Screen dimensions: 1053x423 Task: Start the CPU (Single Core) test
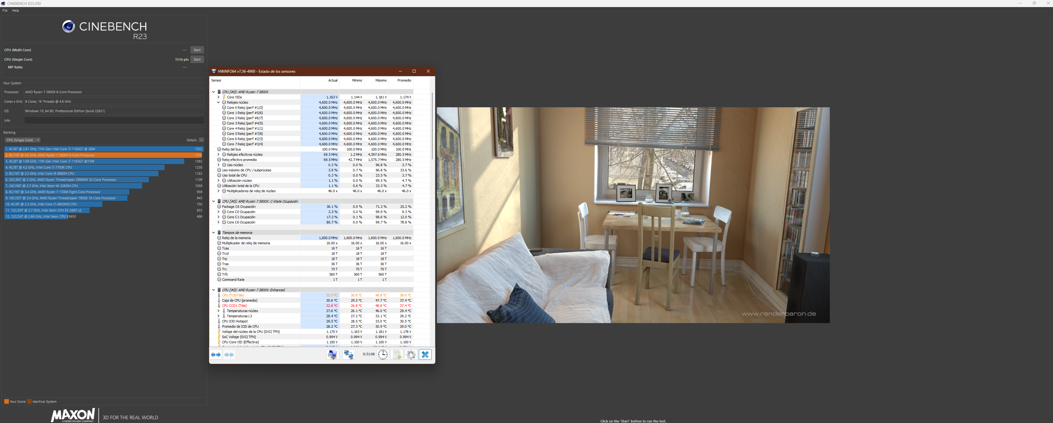click(x=197, y=59)
